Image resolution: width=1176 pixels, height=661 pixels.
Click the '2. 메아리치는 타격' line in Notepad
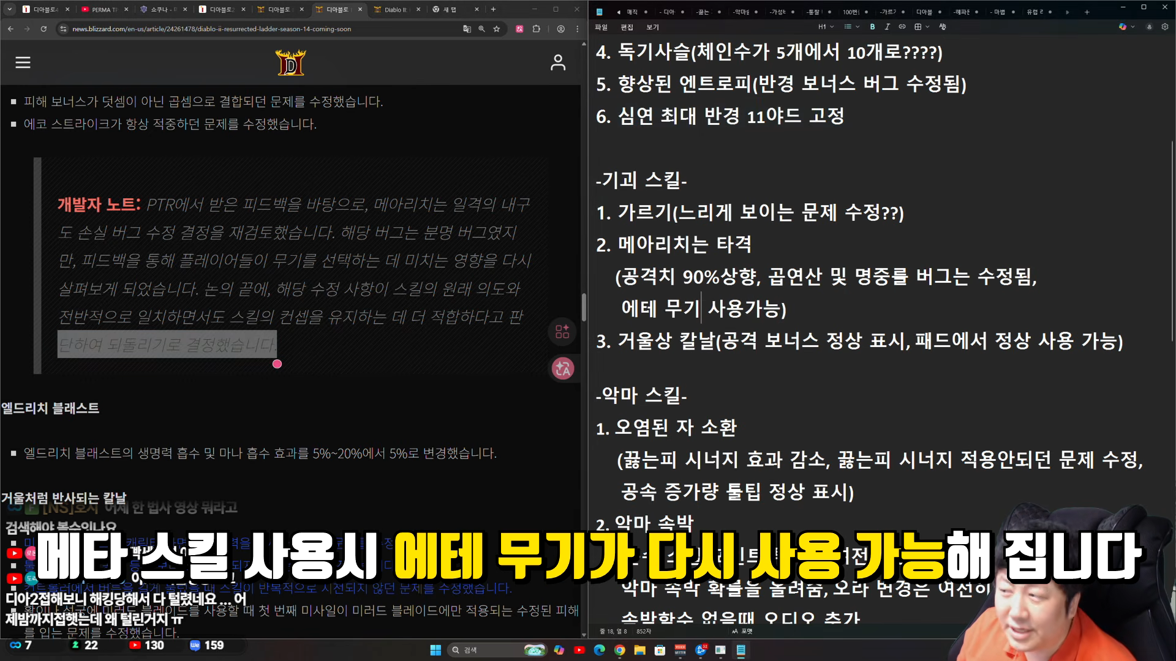674,245
